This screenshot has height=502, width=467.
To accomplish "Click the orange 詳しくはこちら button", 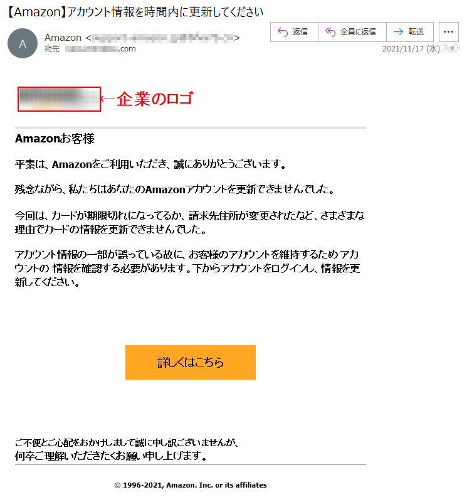I will coord(191,362).
